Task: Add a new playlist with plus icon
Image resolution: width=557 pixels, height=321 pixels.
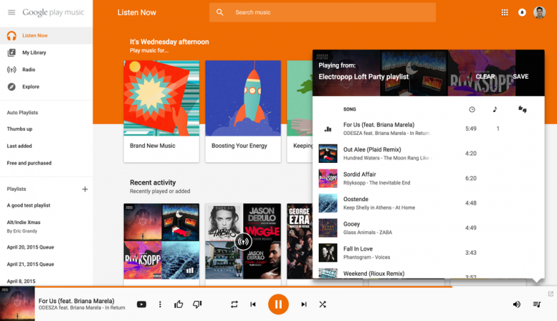Action: (x=85, y=189)
